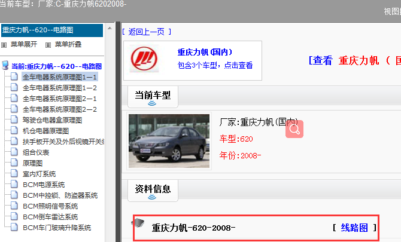Open 包含3个车型,点击查看 link
Viewport: 401px width, 242px height.
click(x=215, y=65)
